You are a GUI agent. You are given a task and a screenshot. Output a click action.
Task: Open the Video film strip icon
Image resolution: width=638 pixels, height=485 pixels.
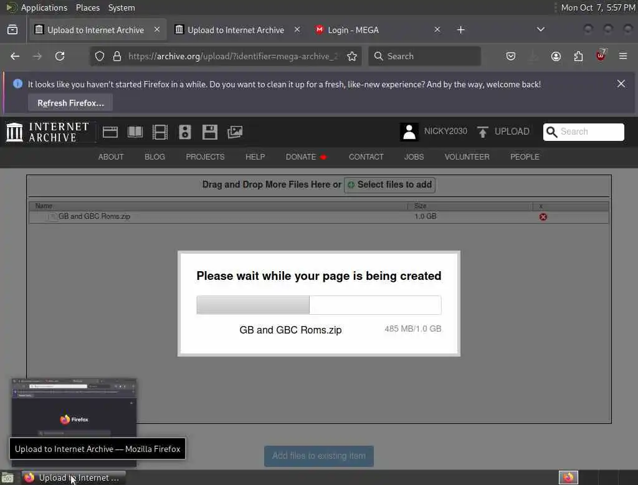[160, 132]
